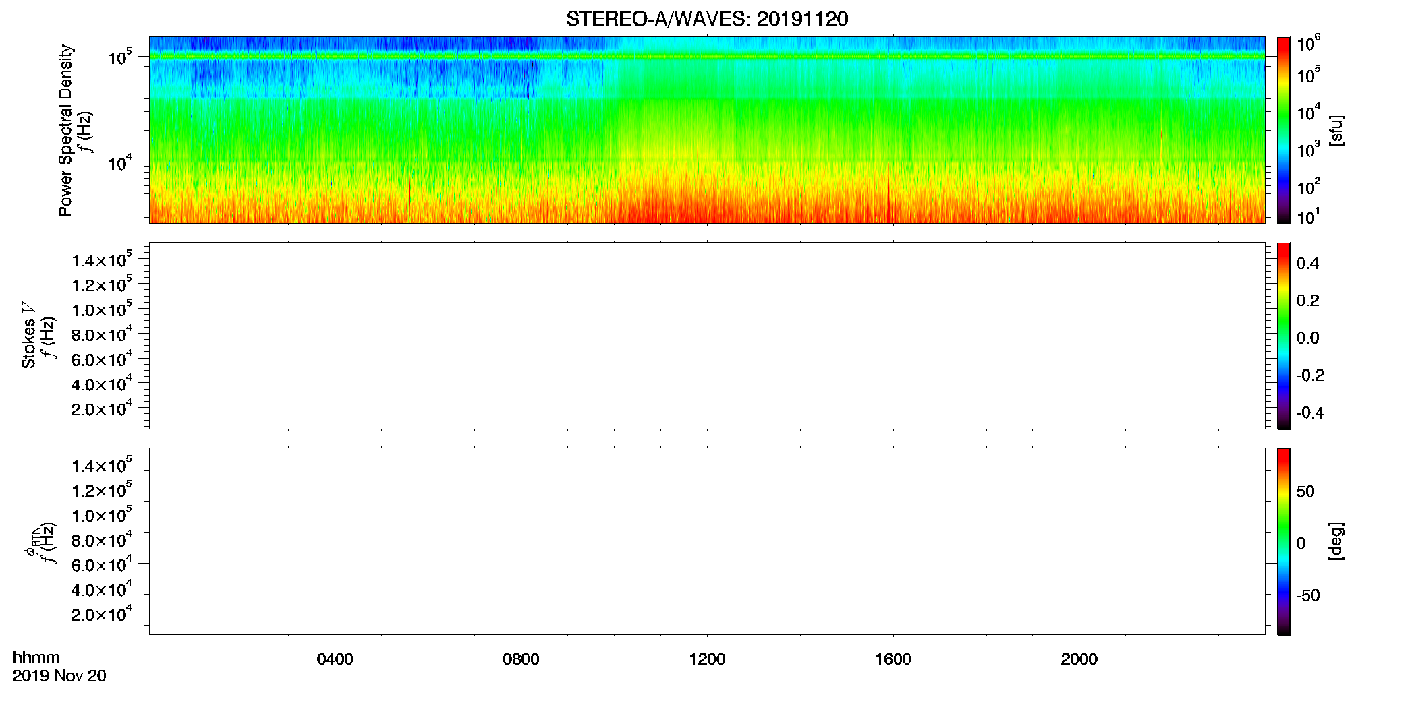Image resolution: width=1414 pixels, height=728 pixels.
Task: Click the 1200 time axis label
Action: click(x=707, y=659)
